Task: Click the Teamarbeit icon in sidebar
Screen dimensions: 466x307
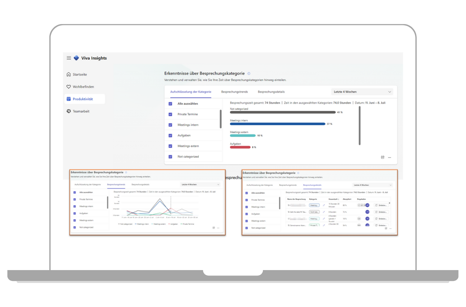Action: (x=69, y=111)
